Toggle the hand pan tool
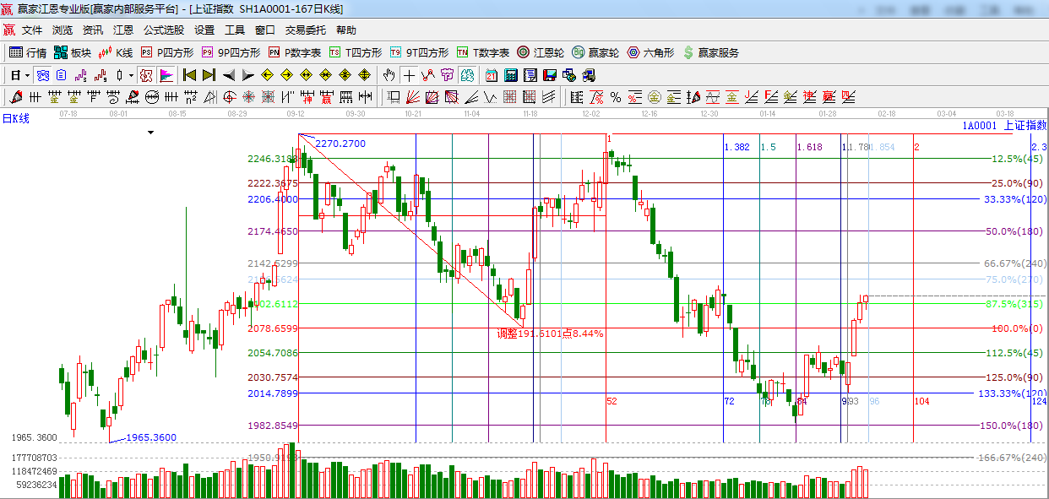 pos(389,75)
